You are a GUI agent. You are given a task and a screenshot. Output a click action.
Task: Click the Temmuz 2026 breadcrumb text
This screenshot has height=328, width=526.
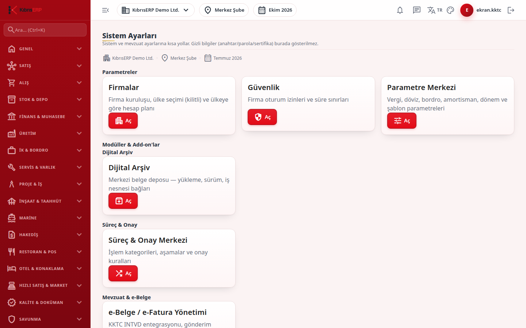pos(228,58)
